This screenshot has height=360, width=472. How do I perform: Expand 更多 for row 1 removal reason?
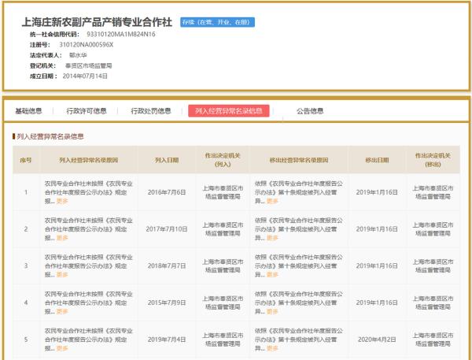coord(271,201)
